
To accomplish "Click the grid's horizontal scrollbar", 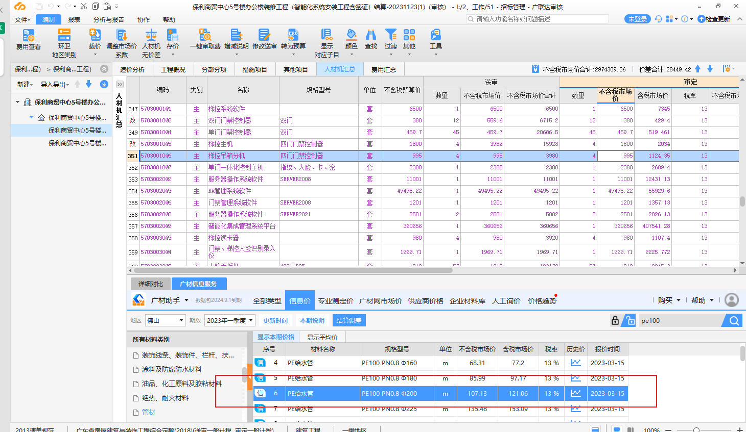I will [293, 270].
